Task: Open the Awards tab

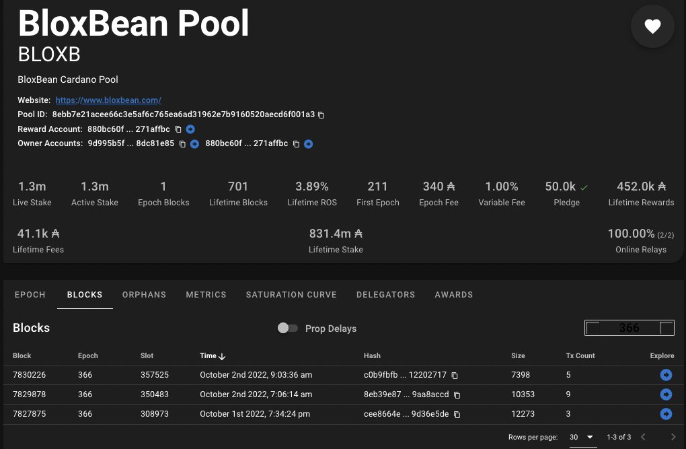Action: pyautogui.click(x=454, y=295)
